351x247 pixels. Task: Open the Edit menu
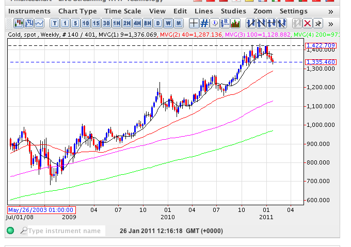[180, 11]
